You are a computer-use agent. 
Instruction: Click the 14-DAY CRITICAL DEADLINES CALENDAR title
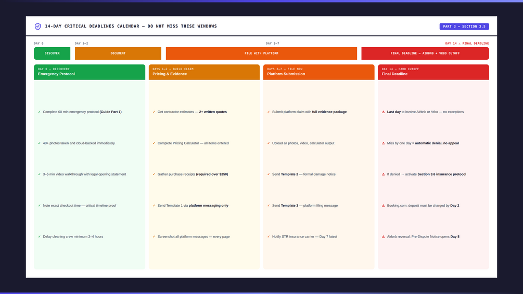(x=131, y=26)
